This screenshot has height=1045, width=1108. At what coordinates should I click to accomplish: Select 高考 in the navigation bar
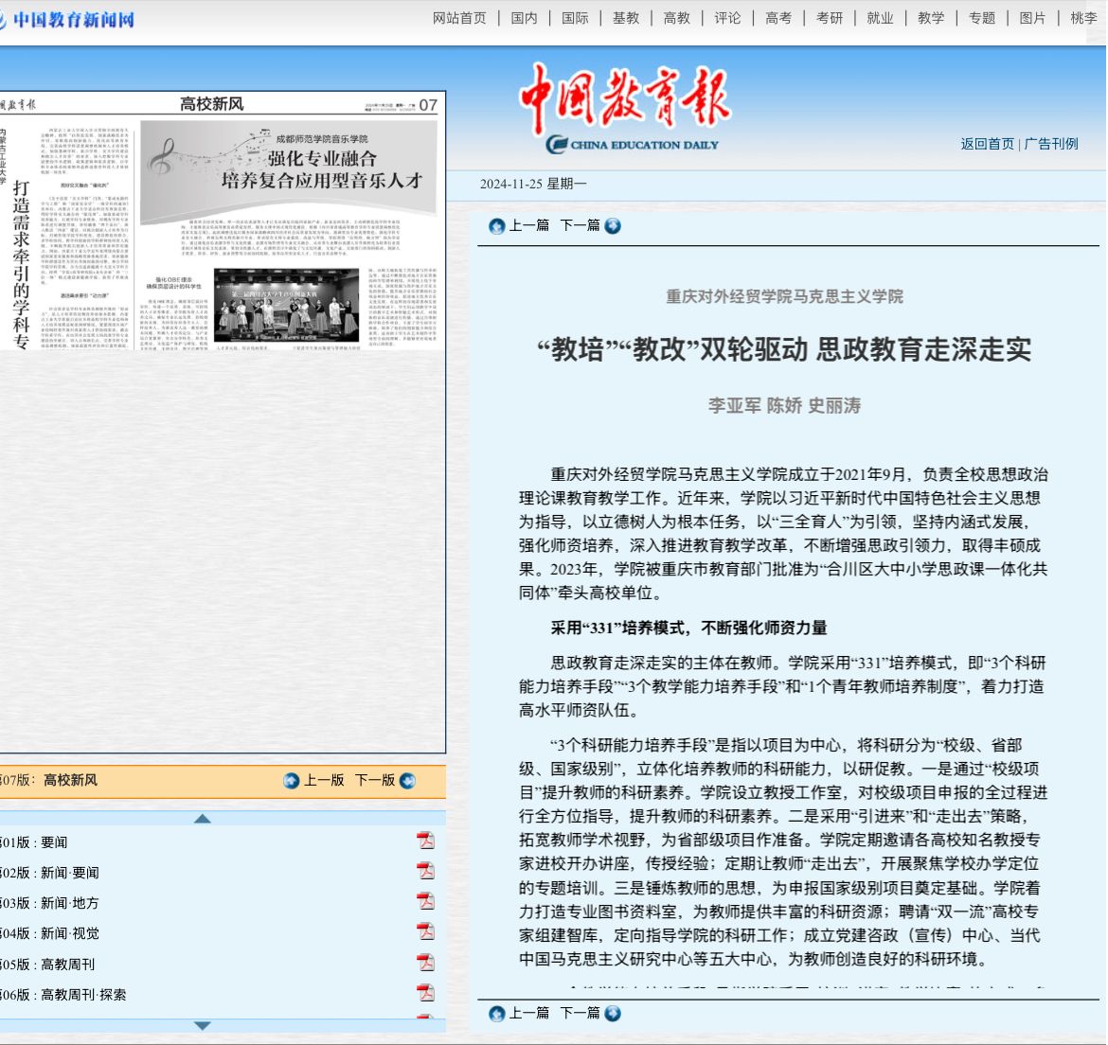tap(778, 18)
